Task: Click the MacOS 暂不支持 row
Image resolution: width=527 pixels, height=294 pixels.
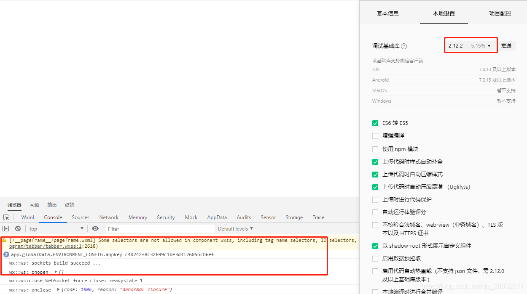Action: [x=444, y=90]
